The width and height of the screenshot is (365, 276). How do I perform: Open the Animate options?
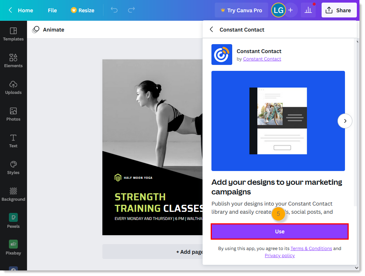48,29
